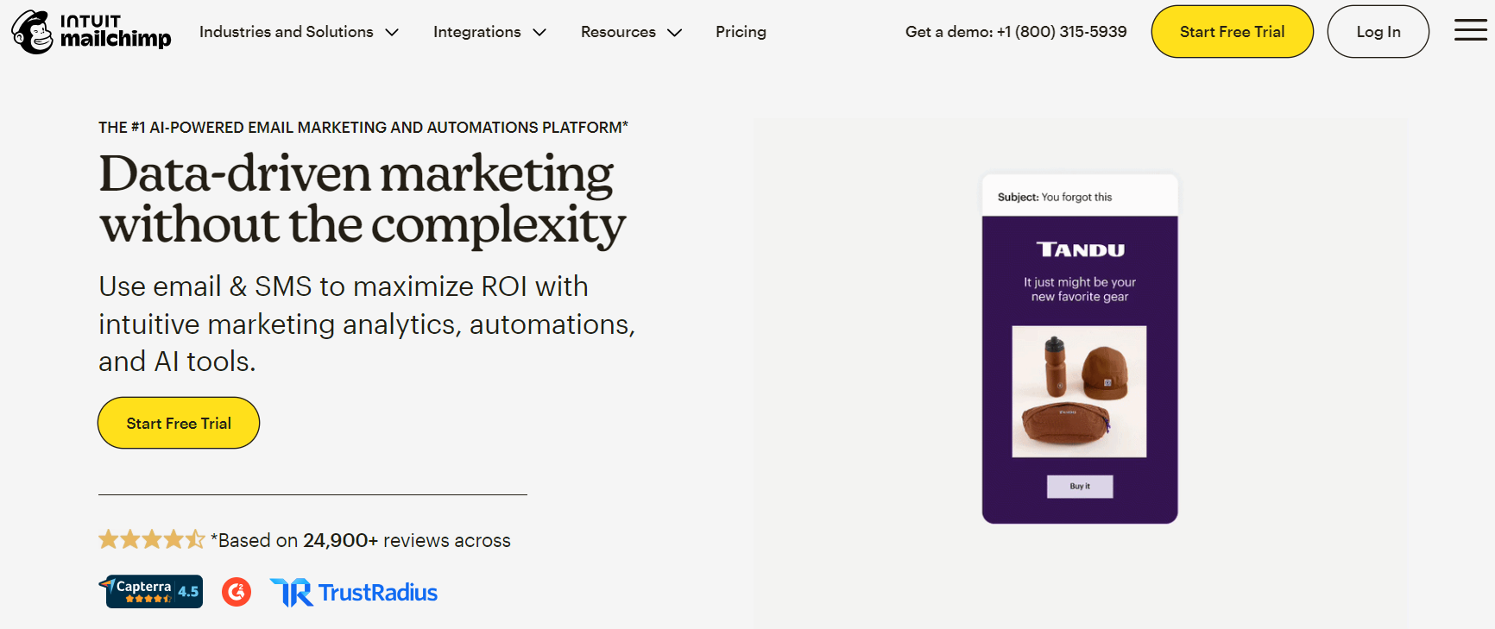
Task: Click the yellow Start Free Trial header button
Action: pos(1232,31)
